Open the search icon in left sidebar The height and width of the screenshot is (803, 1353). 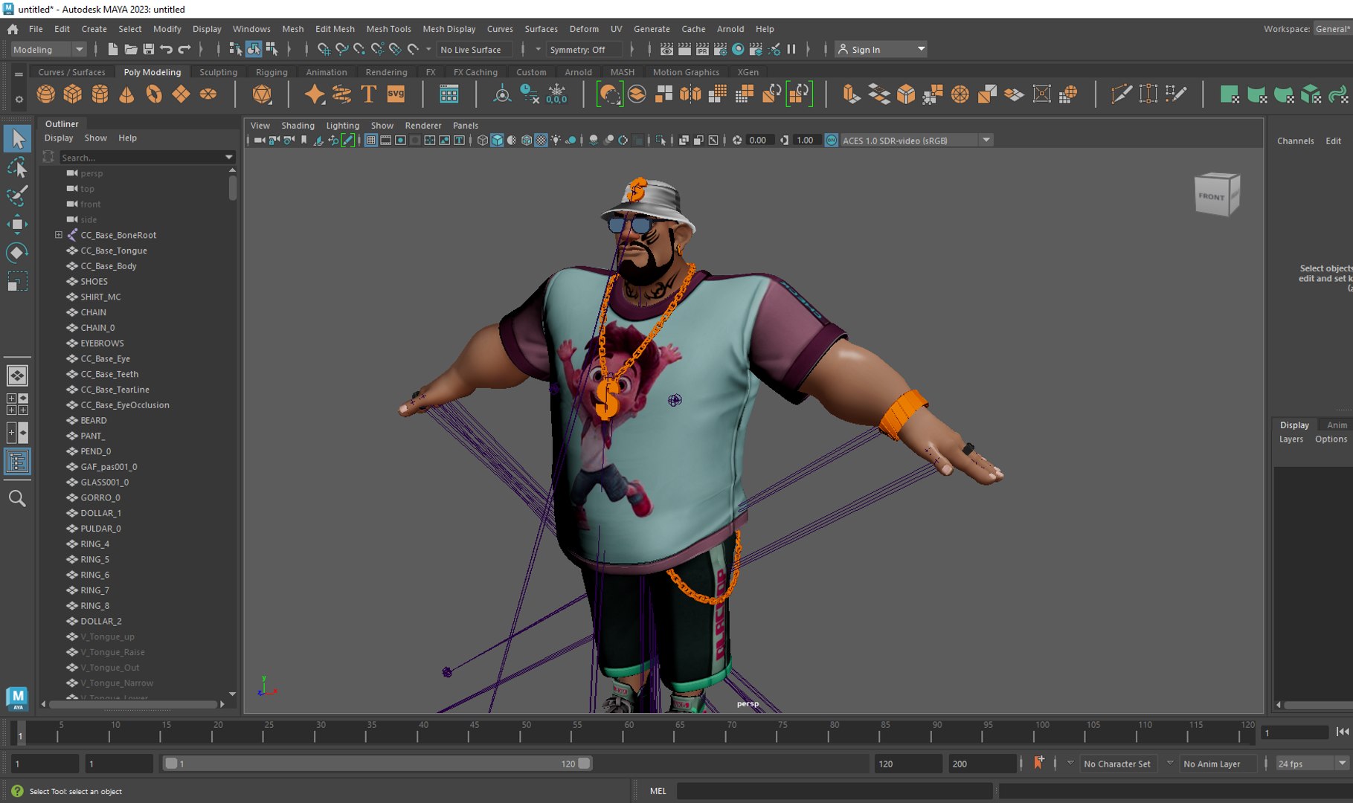click(17, 498)
